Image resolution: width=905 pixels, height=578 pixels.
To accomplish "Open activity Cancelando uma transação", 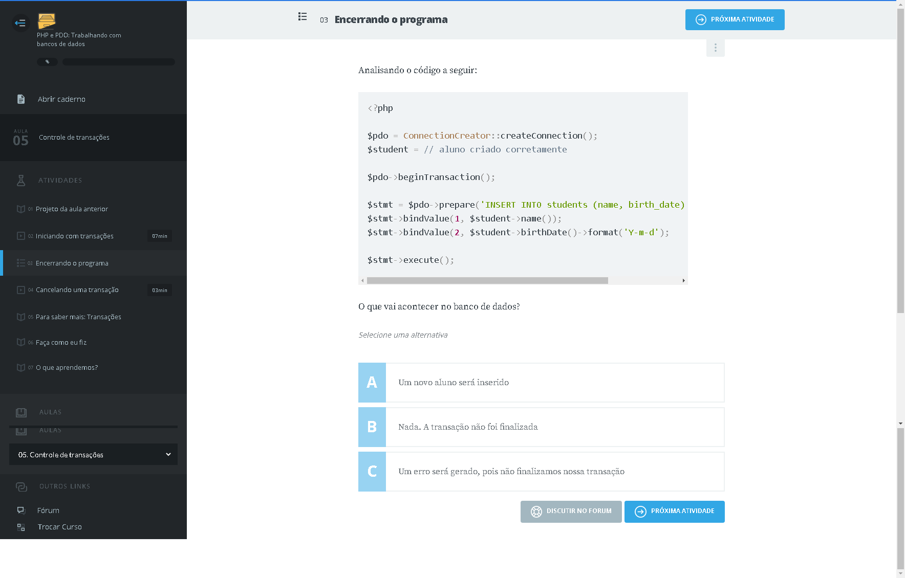I will (77, 290).
